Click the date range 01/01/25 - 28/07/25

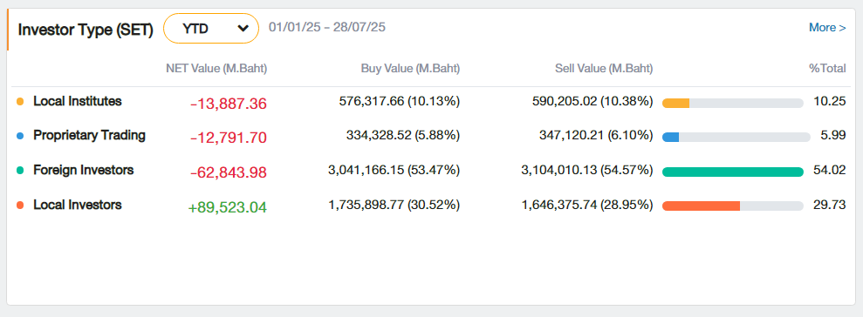pos(327,27)
